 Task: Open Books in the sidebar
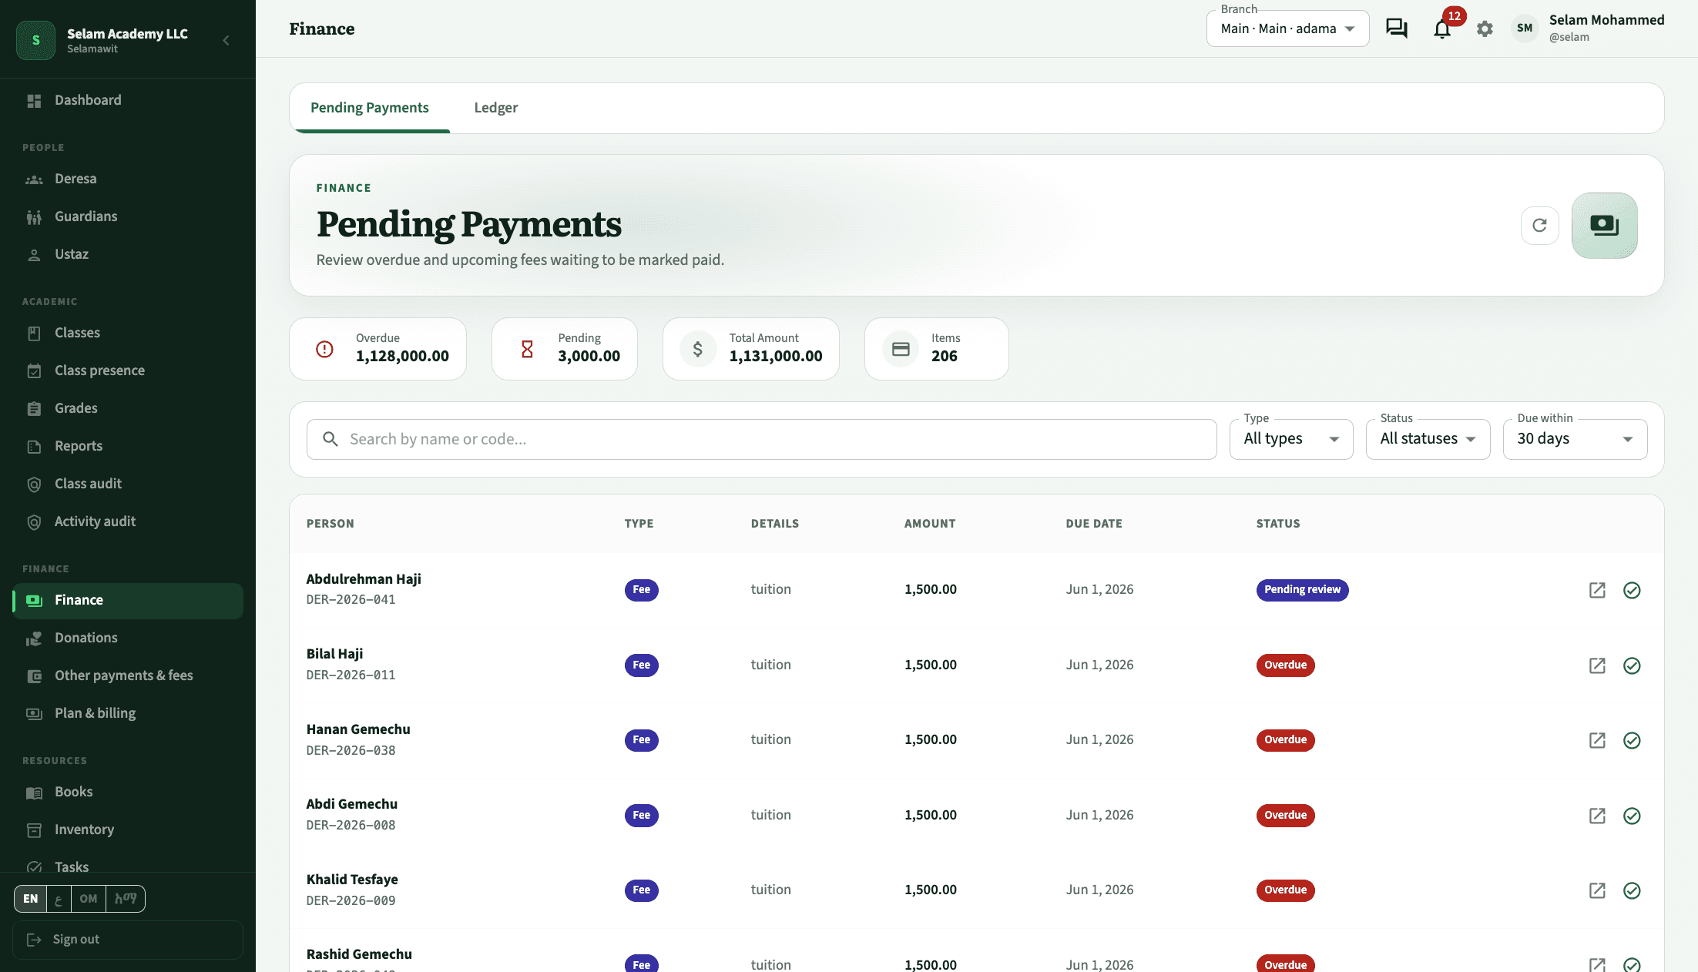point(128,792)
